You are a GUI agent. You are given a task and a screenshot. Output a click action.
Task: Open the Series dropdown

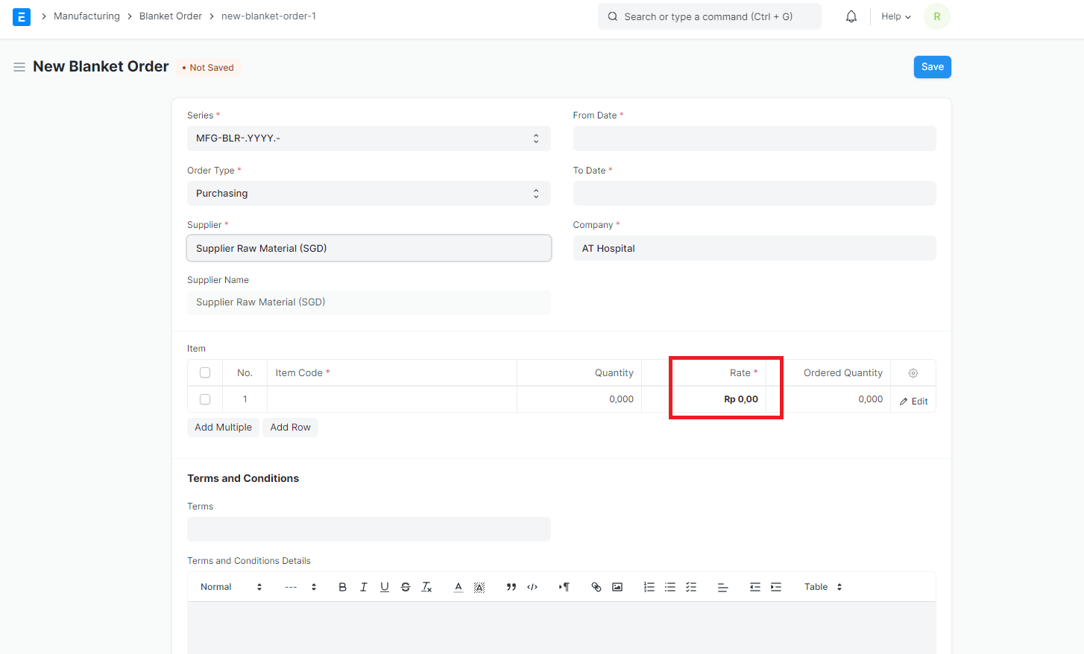point(368,139)
